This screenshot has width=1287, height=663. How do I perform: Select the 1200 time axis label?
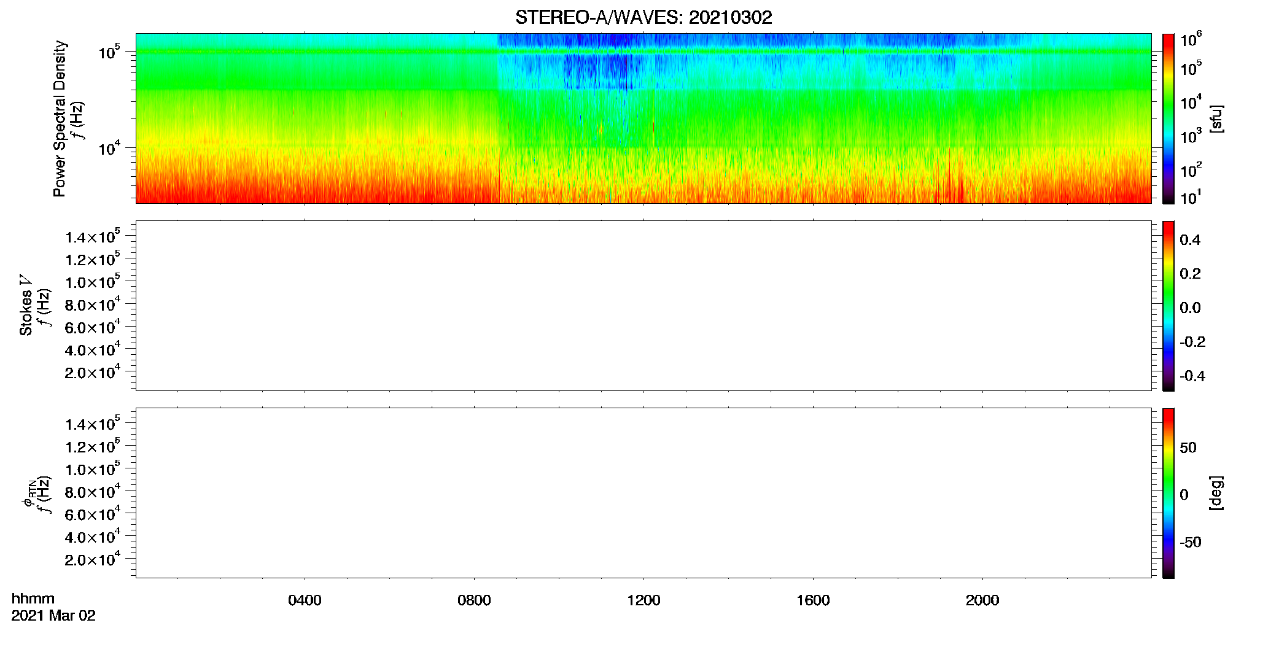pyautogui.click(x=643, y=600)
